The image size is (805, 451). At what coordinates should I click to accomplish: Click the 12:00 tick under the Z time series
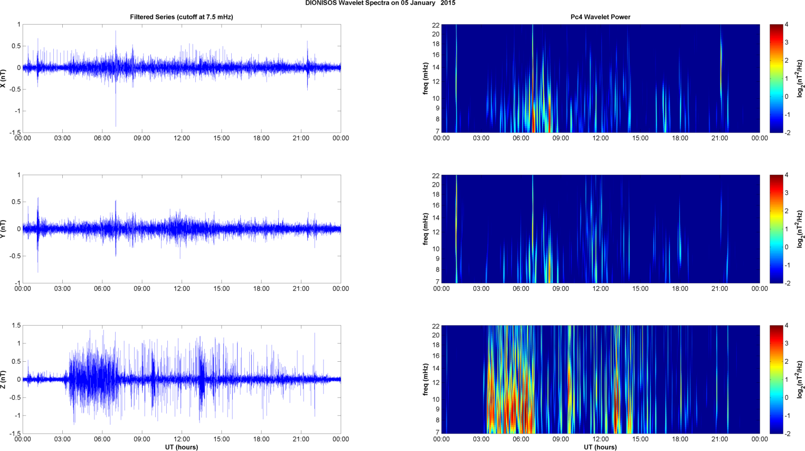tap(182, 439)
